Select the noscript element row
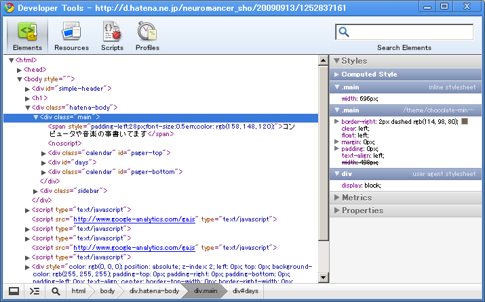The width and height of the screenshot is (485, 302). click(x=64, y=144)
